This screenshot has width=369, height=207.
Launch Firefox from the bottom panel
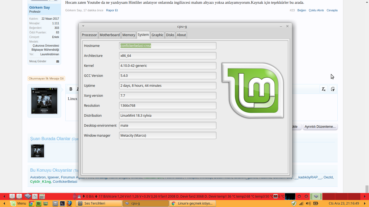tap(69, 203)
